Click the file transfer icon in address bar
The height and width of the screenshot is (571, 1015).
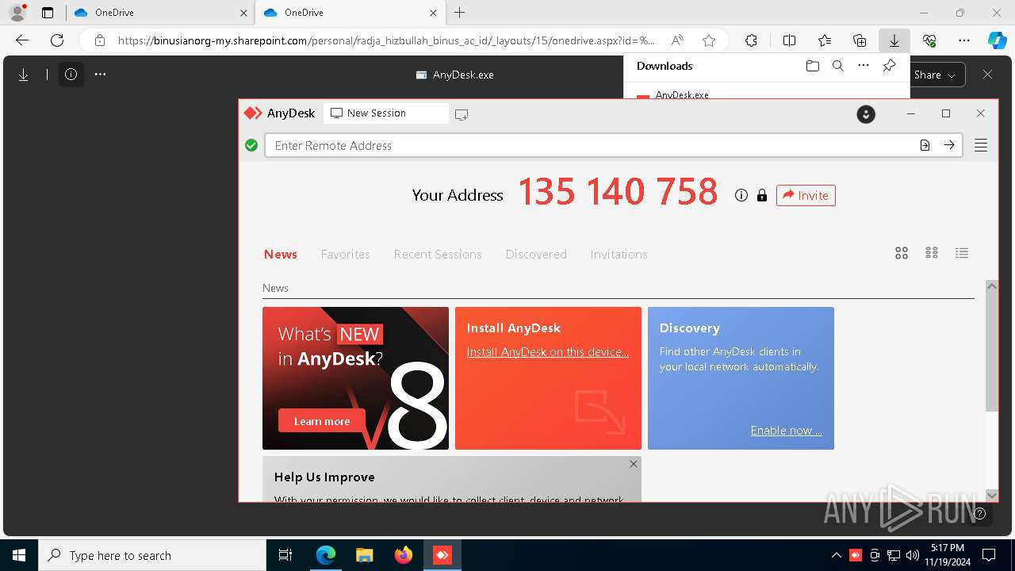pyautogui.click(x=925, y=145)
